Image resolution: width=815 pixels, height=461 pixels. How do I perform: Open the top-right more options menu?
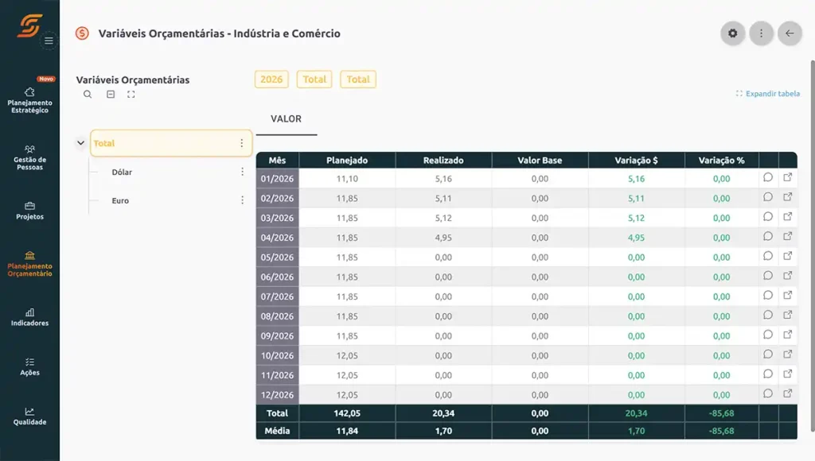pyautogui.click(x=761, y=33)
